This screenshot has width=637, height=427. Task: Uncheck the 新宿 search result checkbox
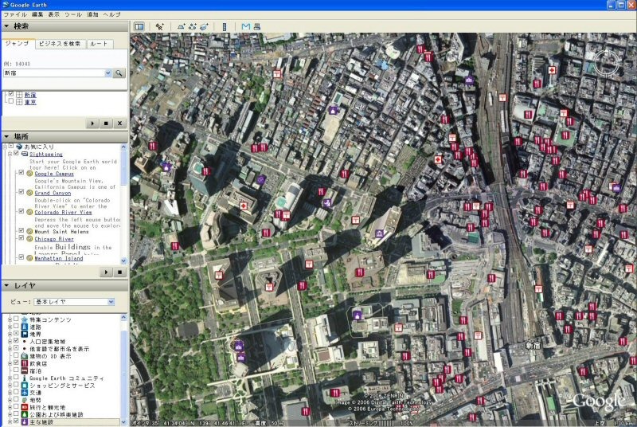11,94
